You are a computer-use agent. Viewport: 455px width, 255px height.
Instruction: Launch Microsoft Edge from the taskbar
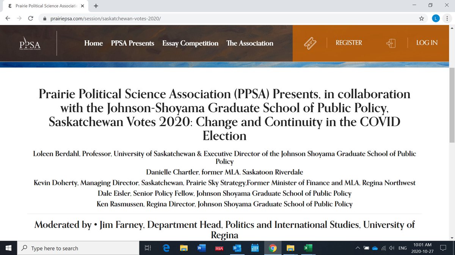point(166,248)
